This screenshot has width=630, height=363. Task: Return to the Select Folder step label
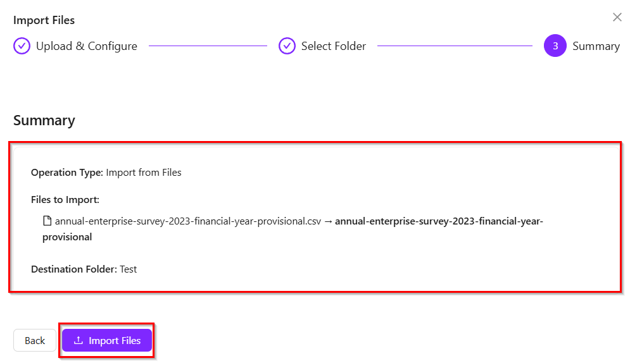(333, 46)
